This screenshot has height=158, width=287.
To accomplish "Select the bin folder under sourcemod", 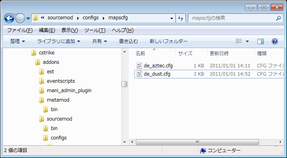I will [x=54, y=128].
